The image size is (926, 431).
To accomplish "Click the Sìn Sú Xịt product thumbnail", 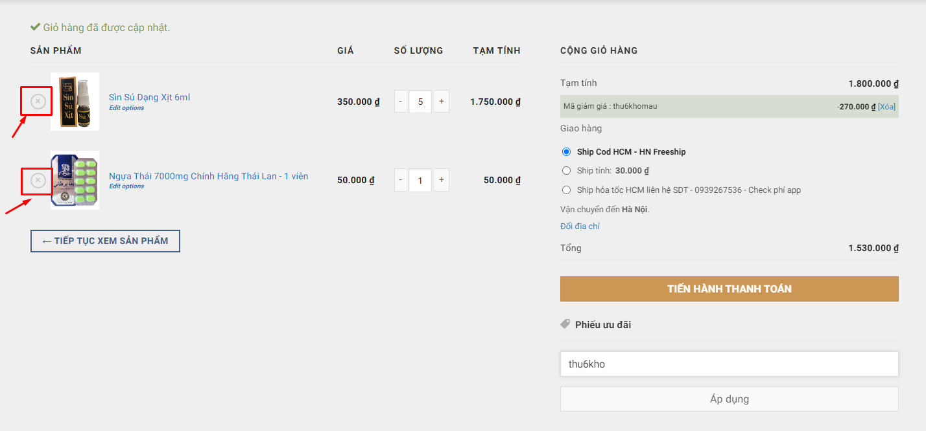I will coord(75,102).
